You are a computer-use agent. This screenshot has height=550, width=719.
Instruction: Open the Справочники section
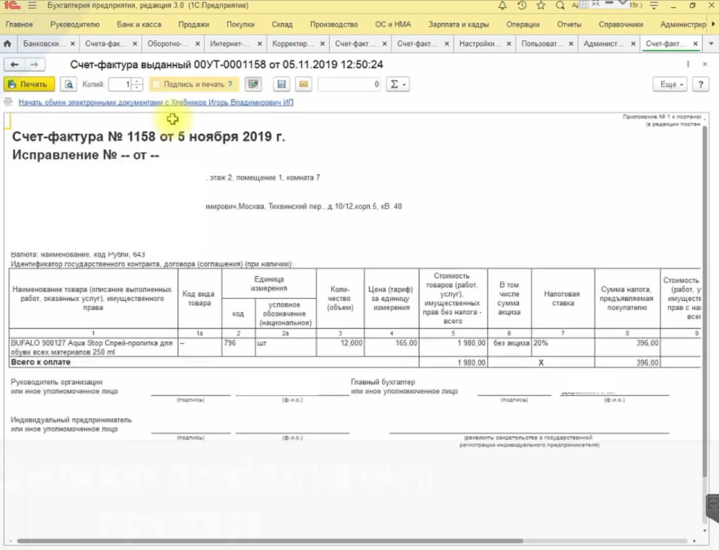click(x=621, y=24)
